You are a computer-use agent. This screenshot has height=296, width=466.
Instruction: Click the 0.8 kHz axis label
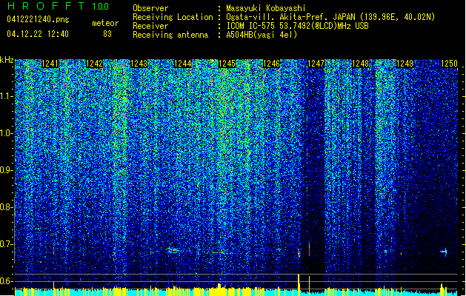6,207
